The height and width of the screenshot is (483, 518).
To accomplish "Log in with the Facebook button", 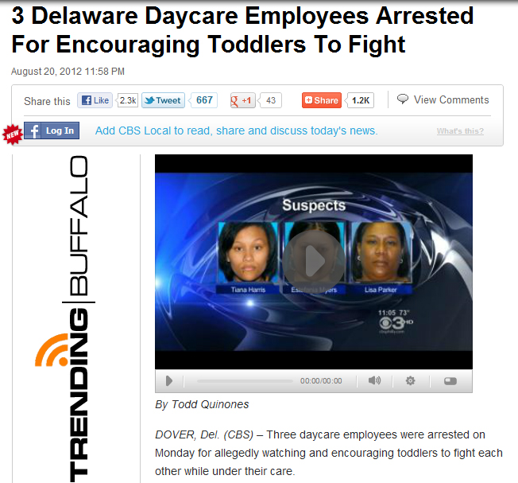I will pos(52,130).
